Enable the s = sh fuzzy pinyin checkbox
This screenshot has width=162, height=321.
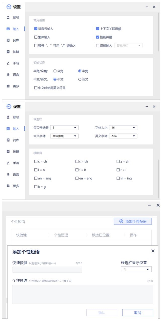pos(77,161)
